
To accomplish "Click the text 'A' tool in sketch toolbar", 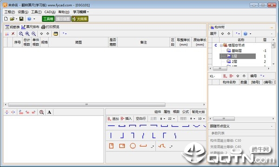I will 49,112.
